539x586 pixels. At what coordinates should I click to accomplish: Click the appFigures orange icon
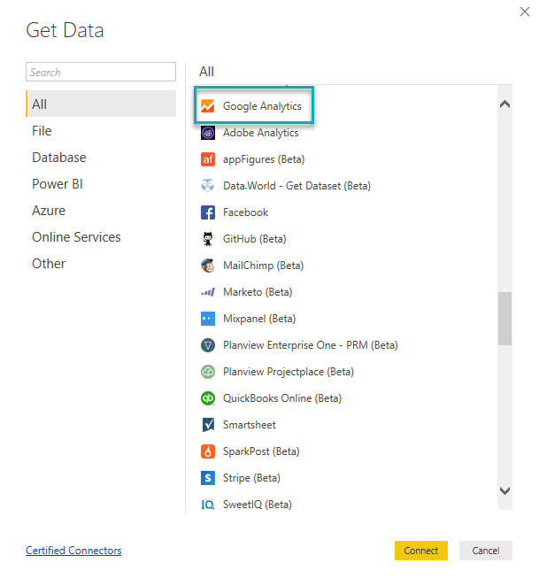pyautogui.click(x=208, y=159)
